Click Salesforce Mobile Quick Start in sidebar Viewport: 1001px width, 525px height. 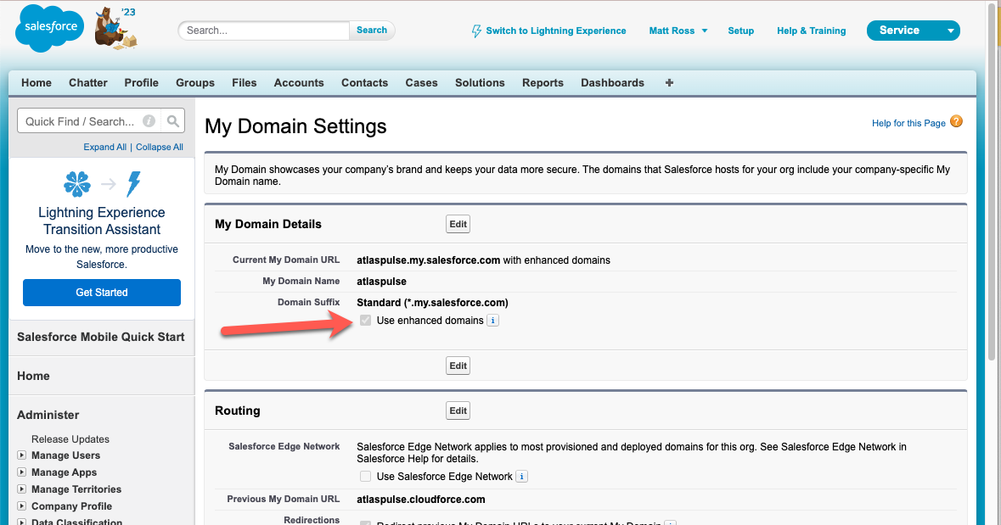click(101, 337)
